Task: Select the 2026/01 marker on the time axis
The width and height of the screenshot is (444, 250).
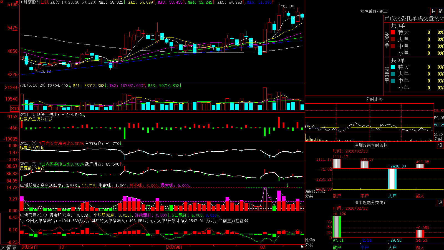Action: (175, 247)
